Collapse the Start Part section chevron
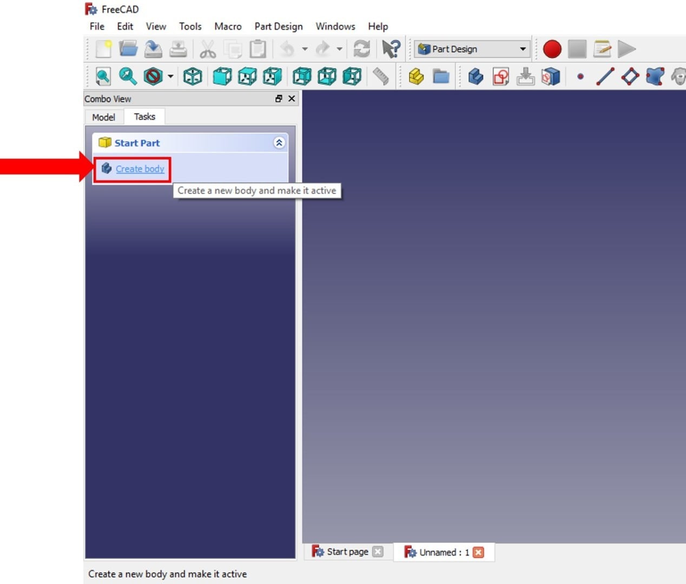The image size is (686, 584). (x=279, y=143)
